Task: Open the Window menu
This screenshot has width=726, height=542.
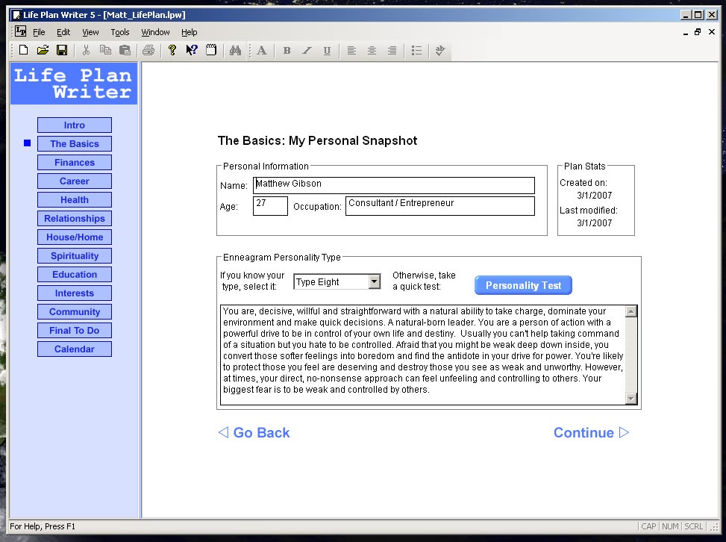Action: [155, 32]
